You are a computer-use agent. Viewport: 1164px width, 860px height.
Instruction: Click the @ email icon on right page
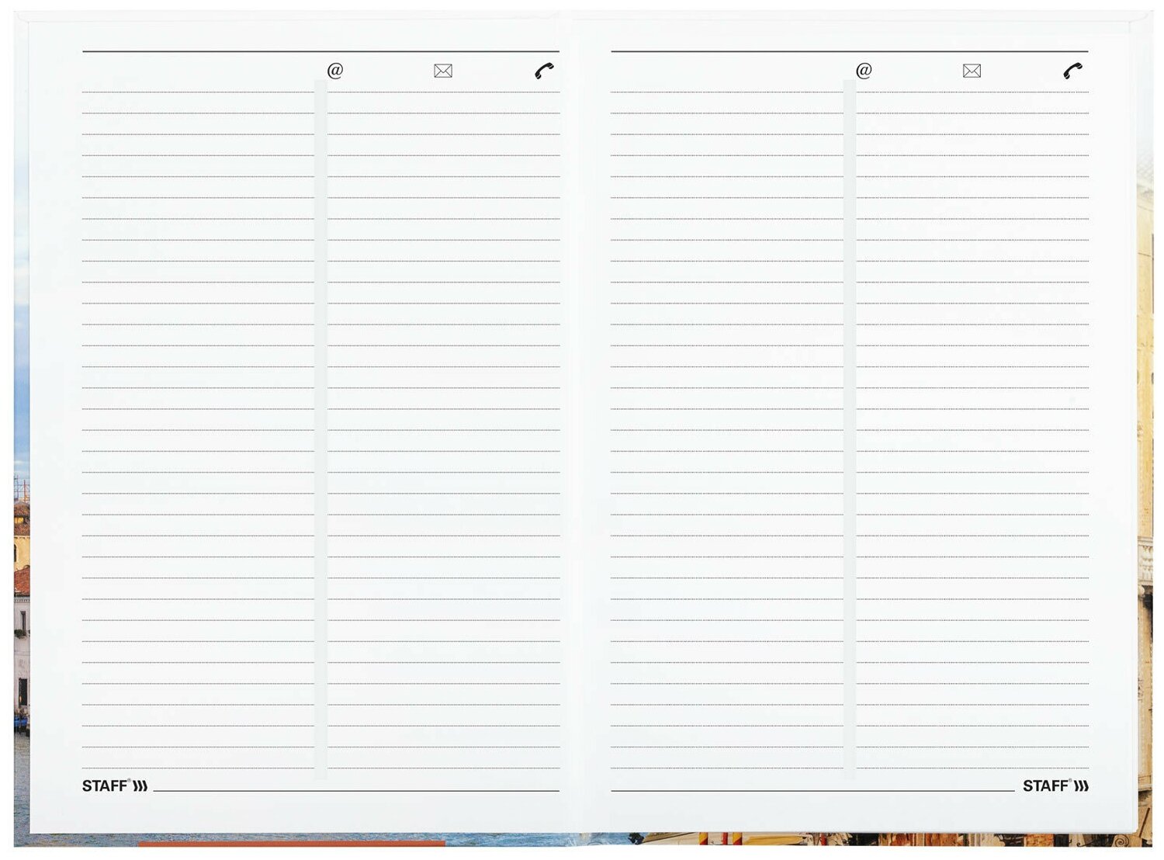point(864,71)
